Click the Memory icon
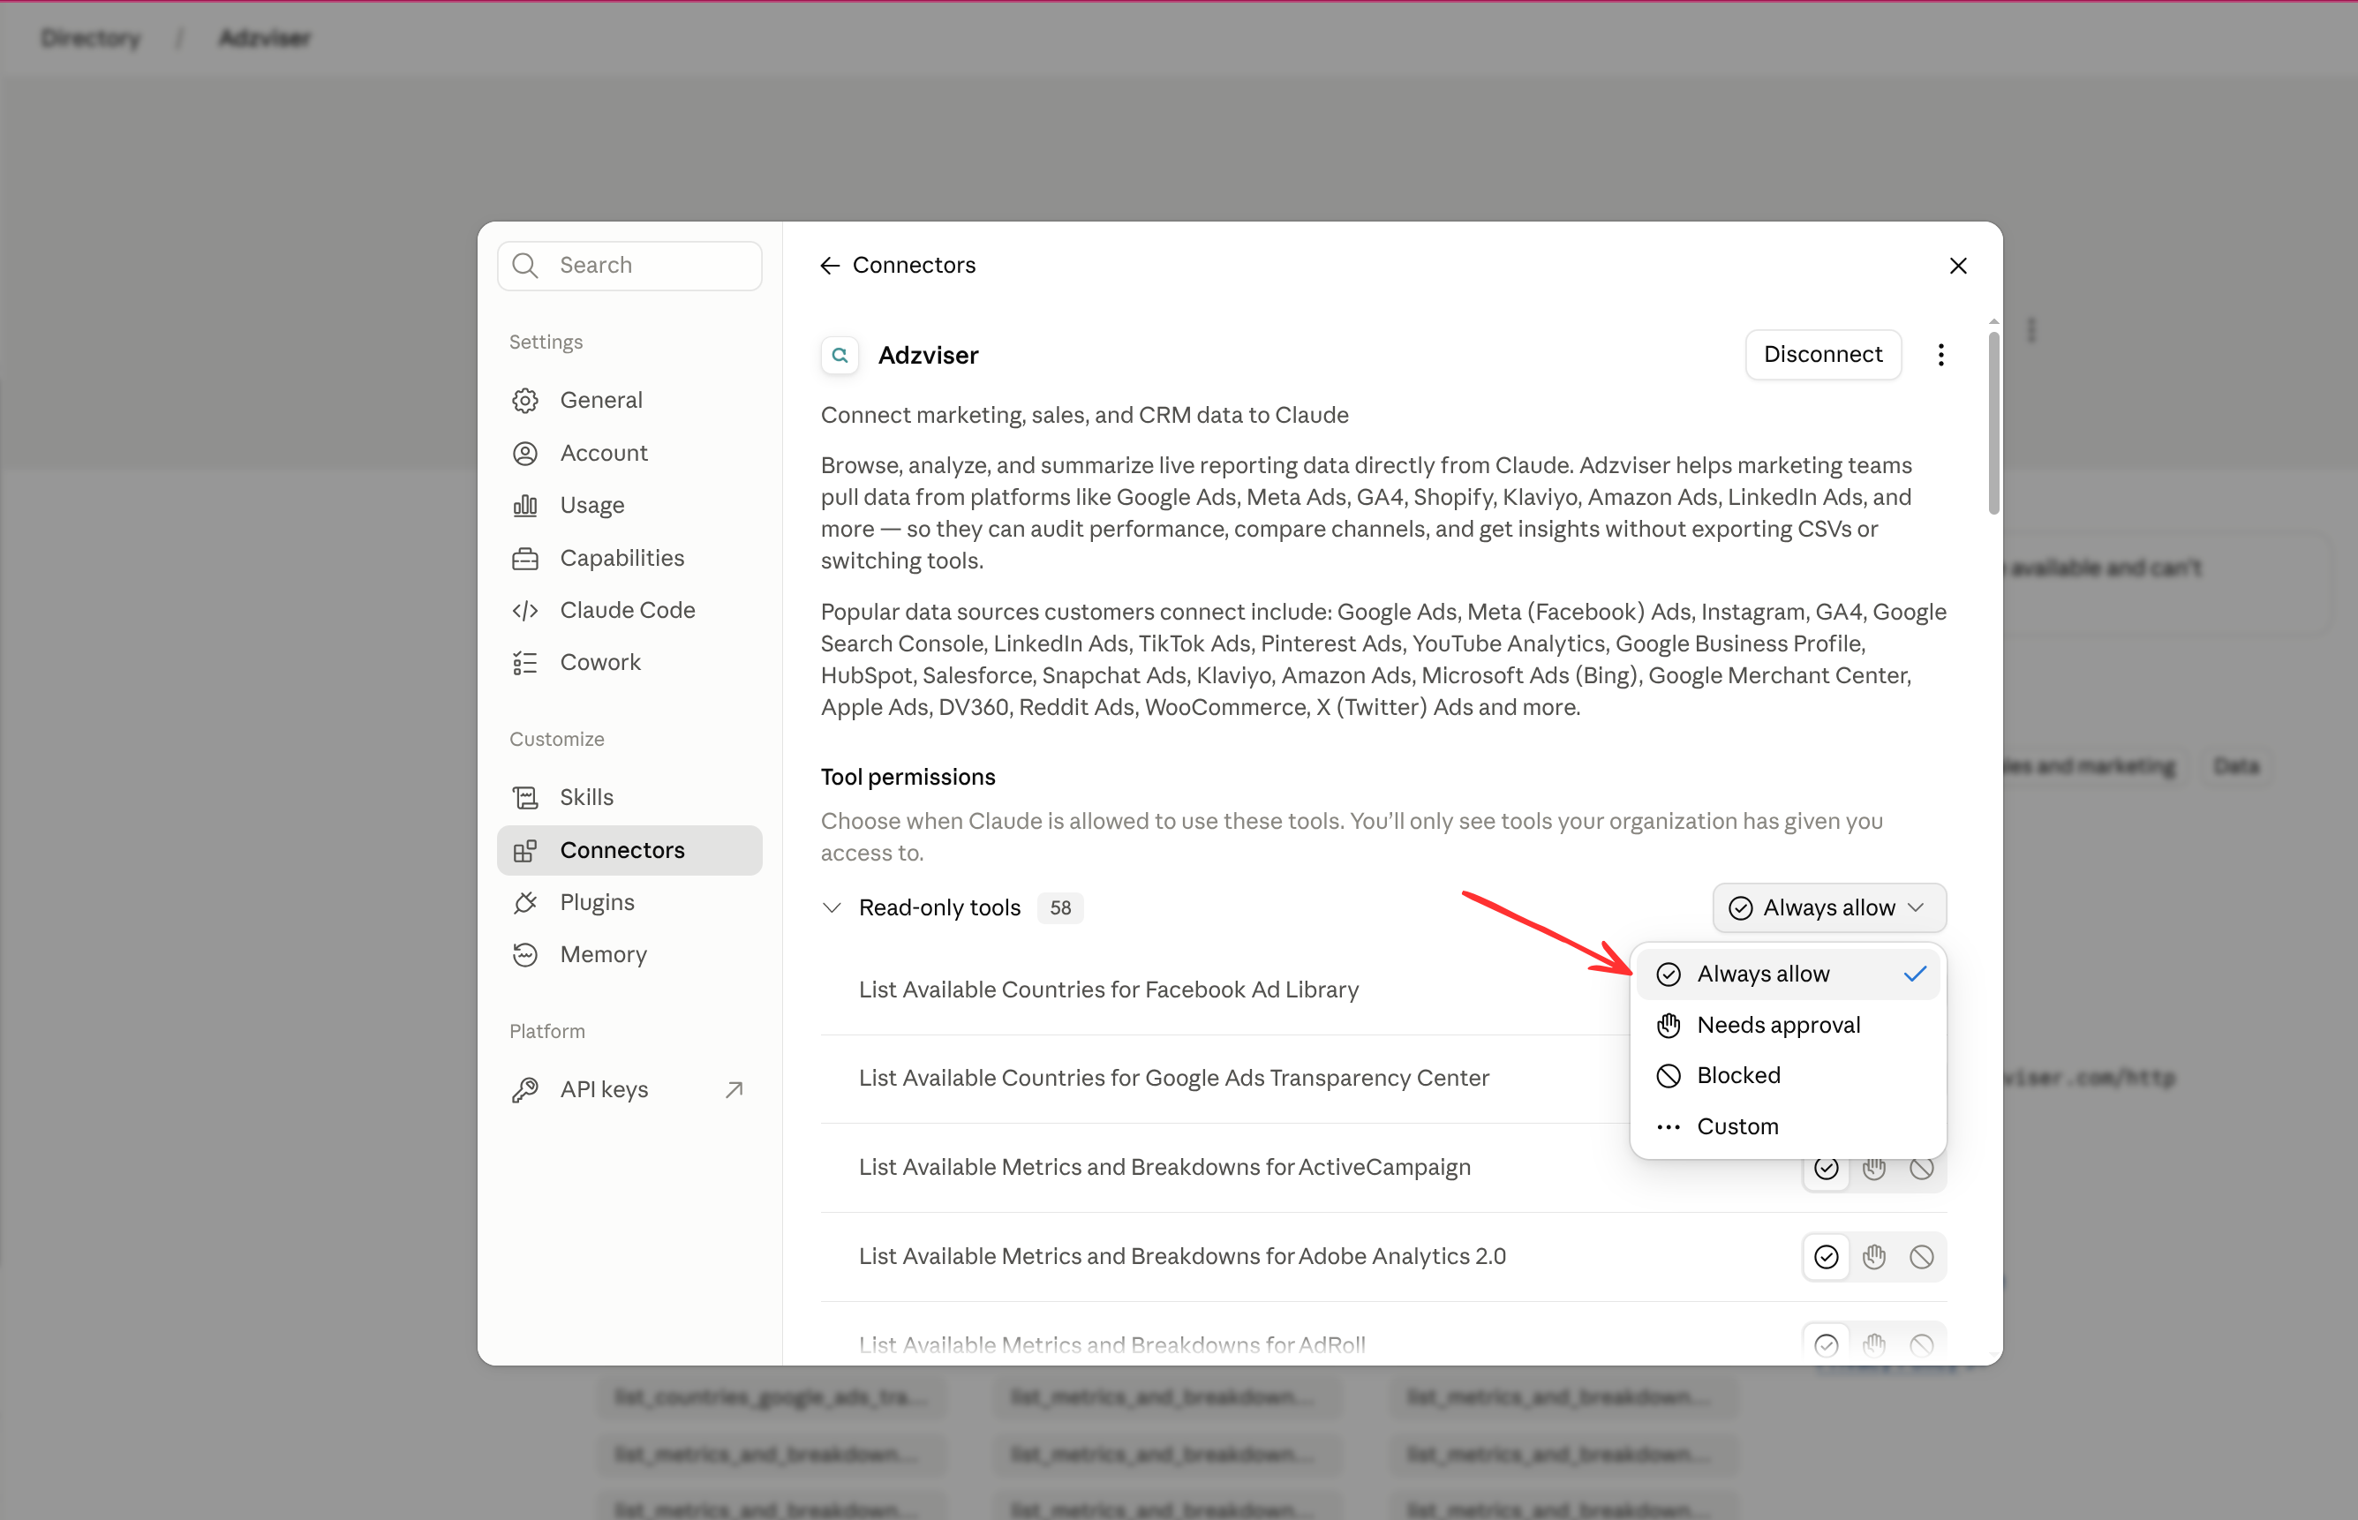This screenshot has width=2358, height=1520. click(525, 955)
